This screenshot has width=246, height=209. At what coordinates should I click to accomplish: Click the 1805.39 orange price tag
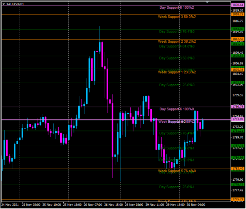tap(238, 70)
